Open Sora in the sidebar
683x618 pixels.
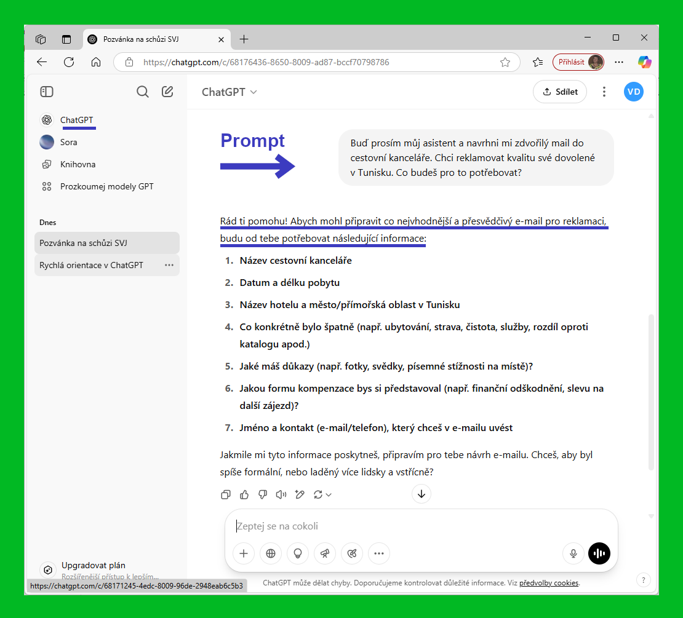(x=68, y=142)
